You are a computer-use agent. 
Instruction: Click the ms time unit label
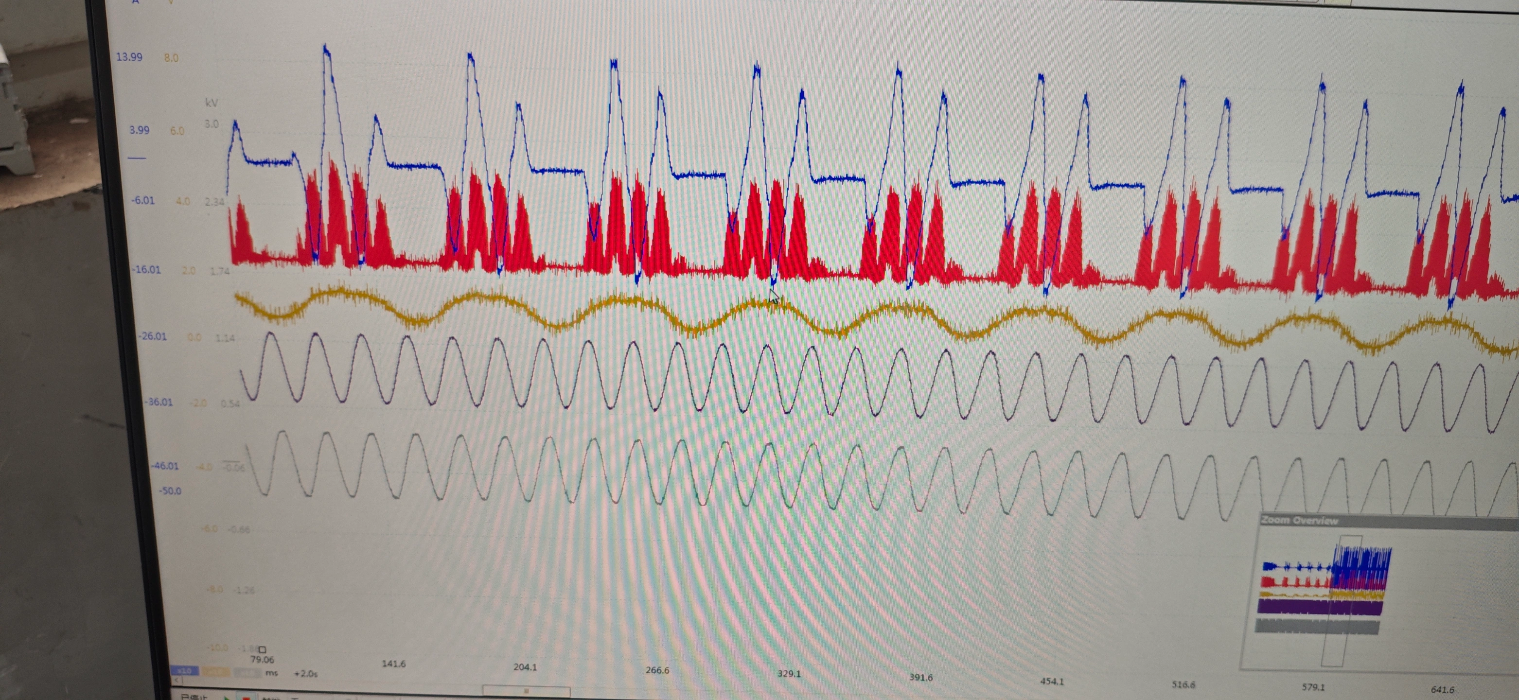tap(272, 673)
